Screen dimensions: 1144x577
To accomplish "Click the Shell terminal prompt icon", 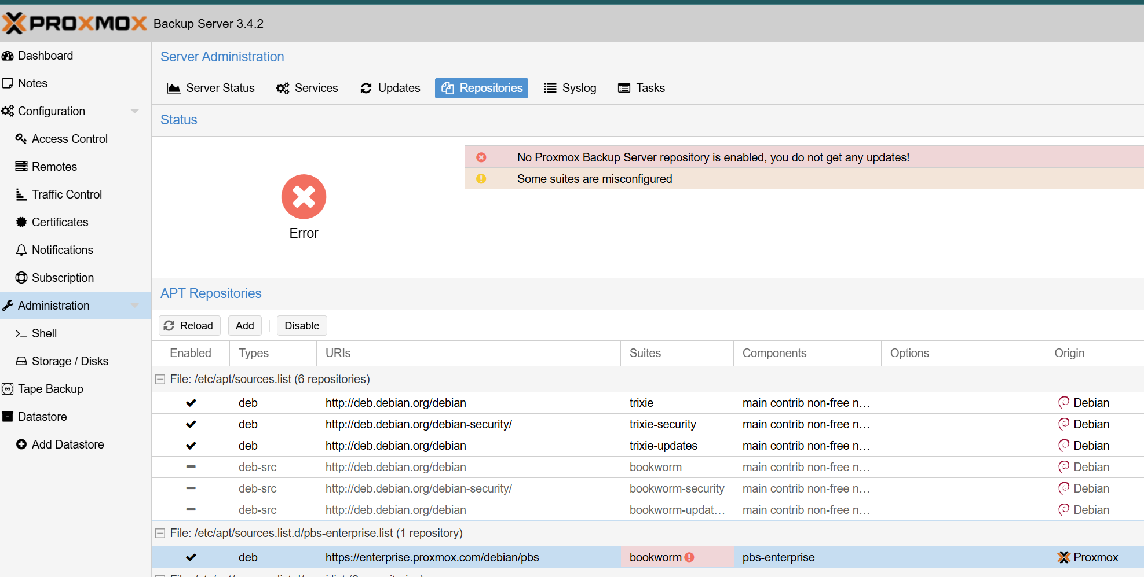I will [21, 333].
